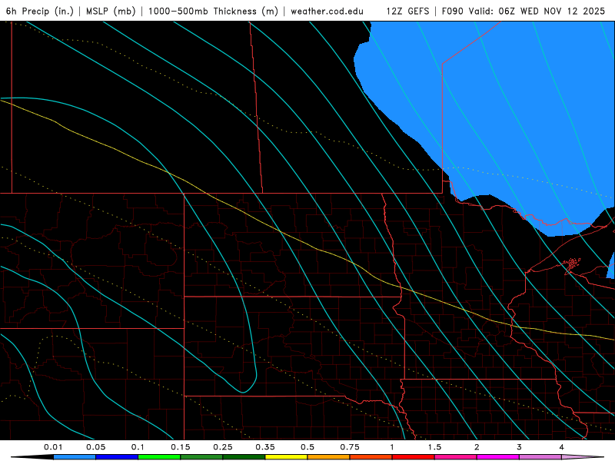The width and height of the screenshot is (615, 461).
Task: Click the 'MSLP (mb)' header label
Action: click(x=111, y=11)
